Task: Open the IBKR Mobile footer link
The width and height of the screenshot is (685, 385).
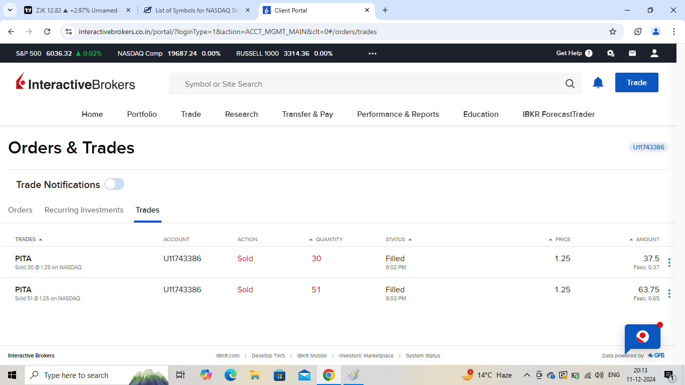Action: pos(312,355)
